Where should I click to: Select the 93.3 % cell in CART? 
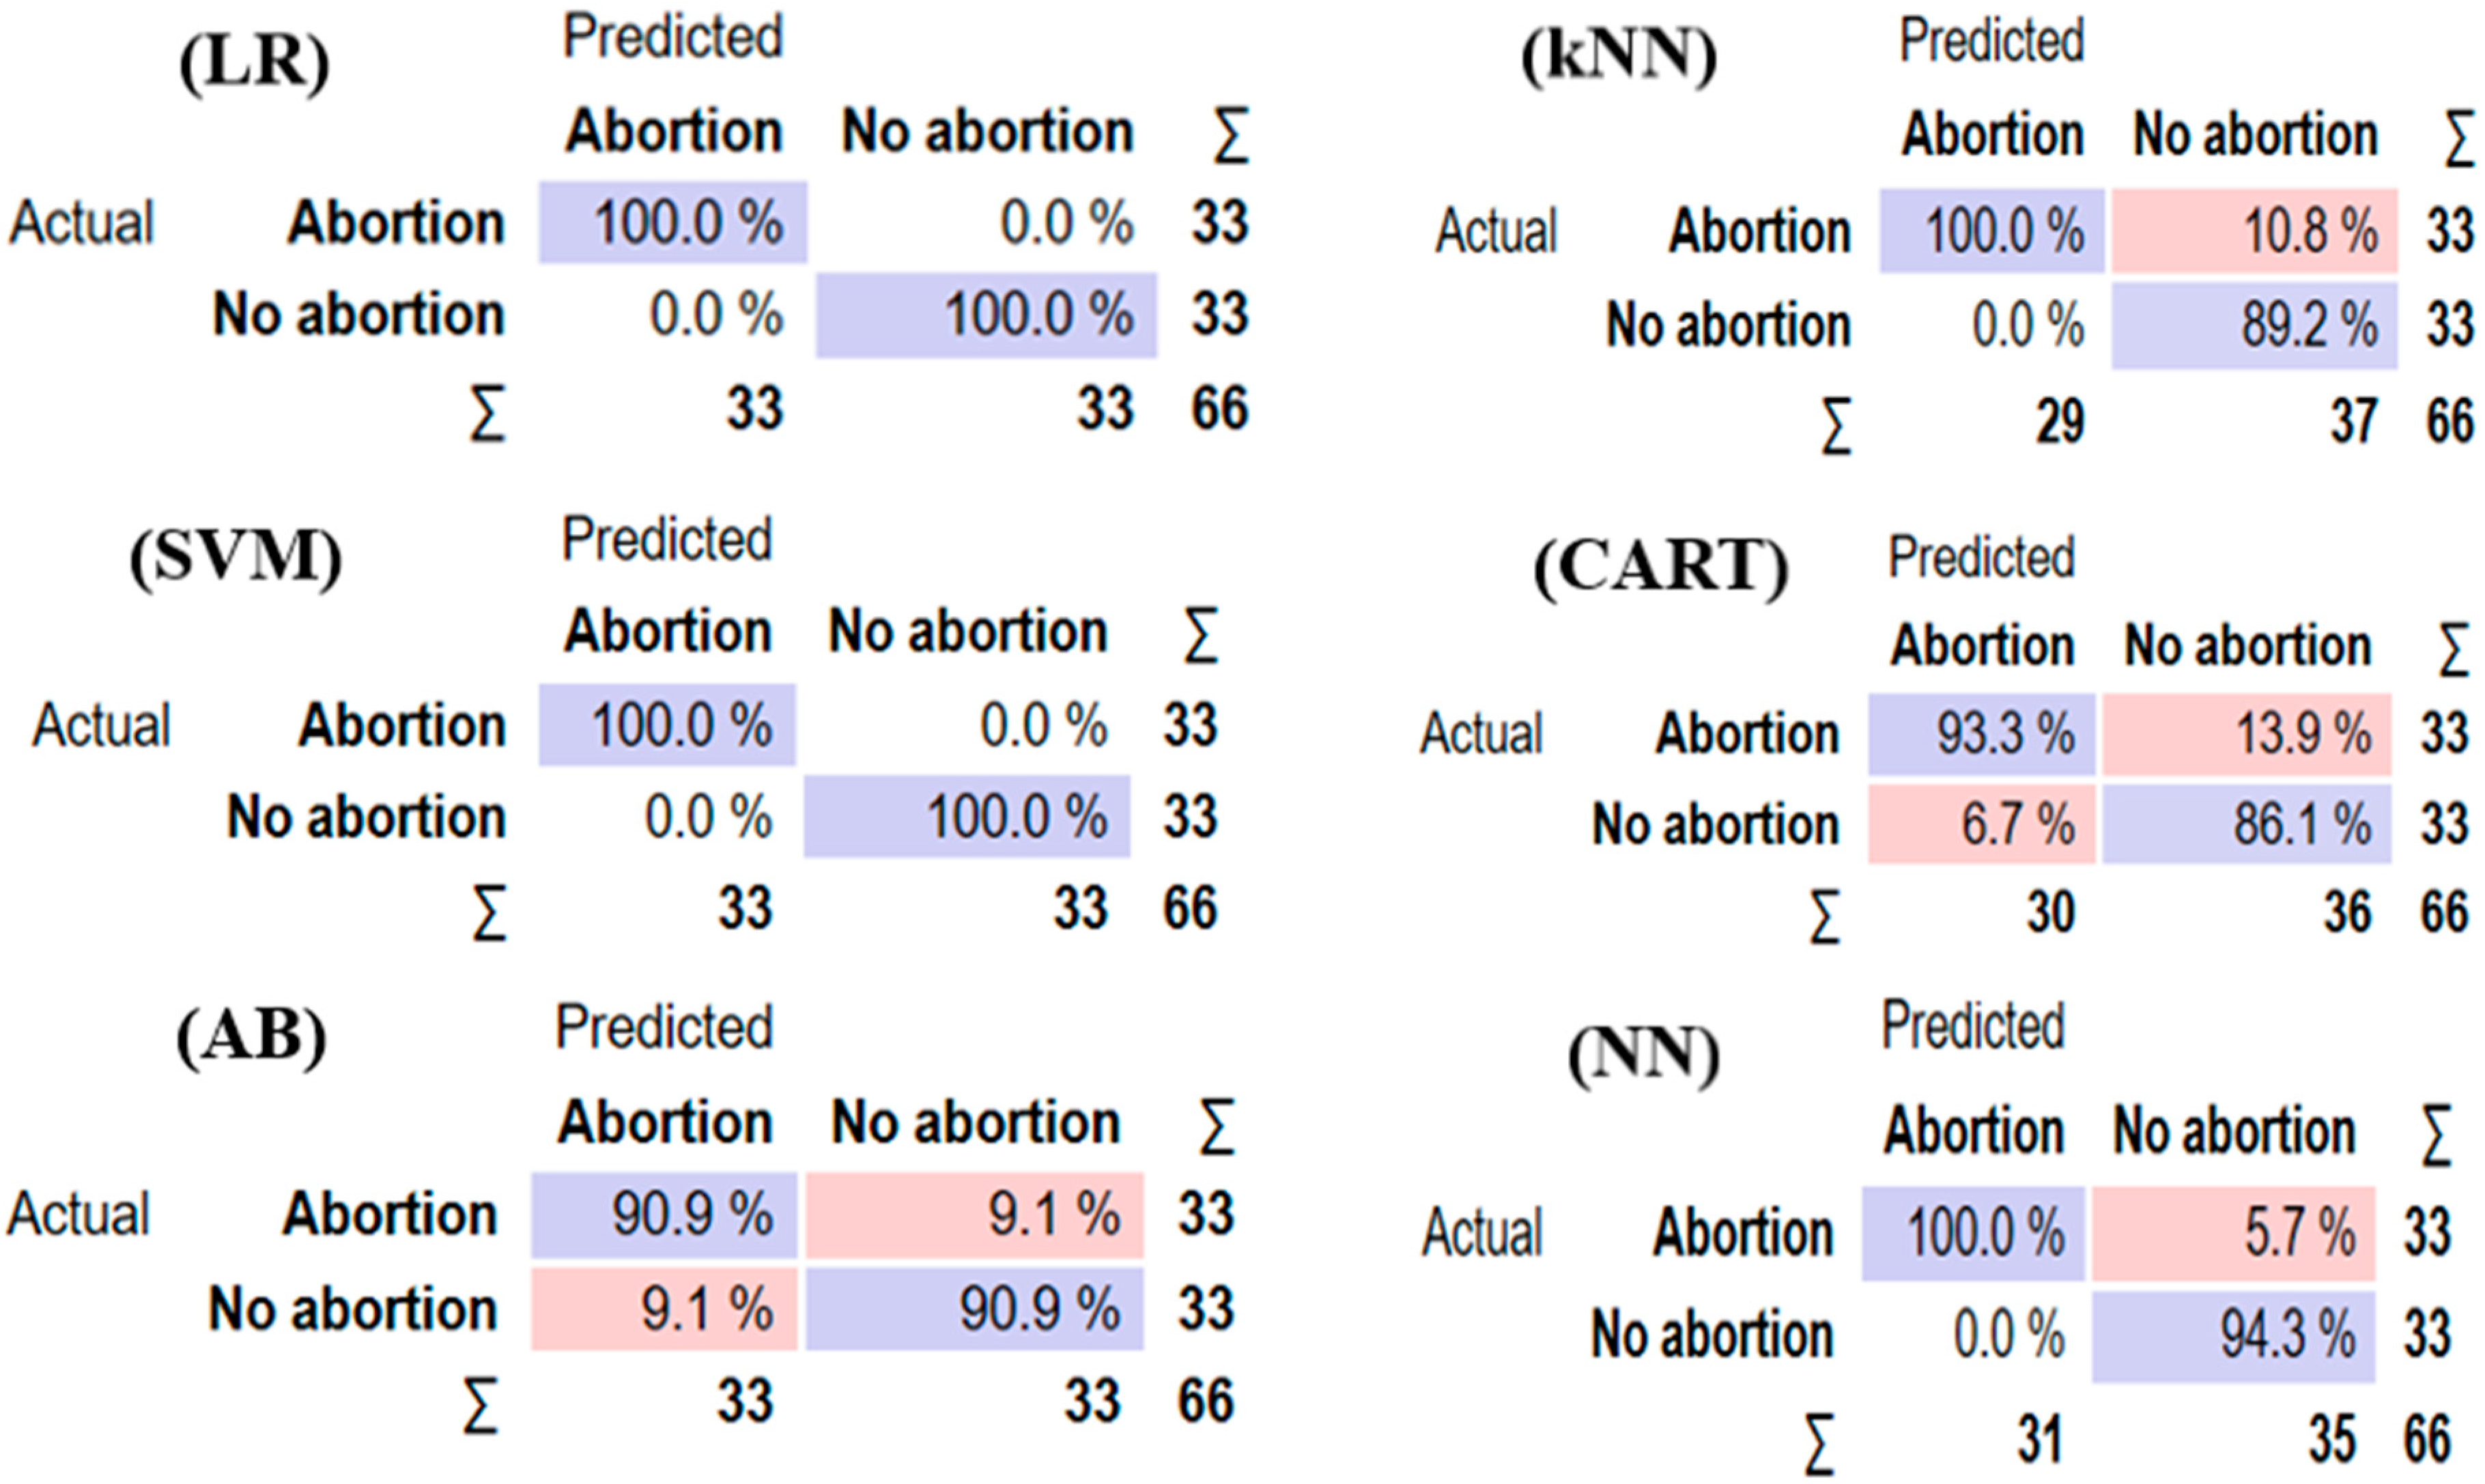[x=1980, y=734]
